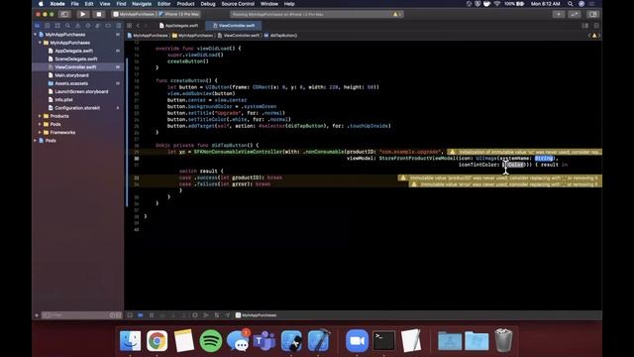Hide the debug area toggle
The image size is (634, 357).
130,315
